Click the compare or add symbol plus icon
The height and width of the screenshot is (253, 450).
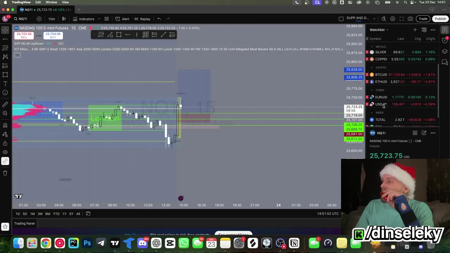(39, 19)
